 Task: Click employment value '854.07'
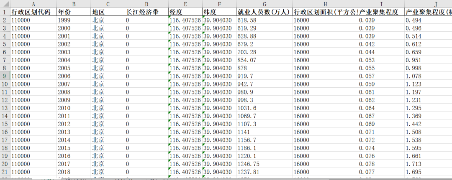click(264, 60)
